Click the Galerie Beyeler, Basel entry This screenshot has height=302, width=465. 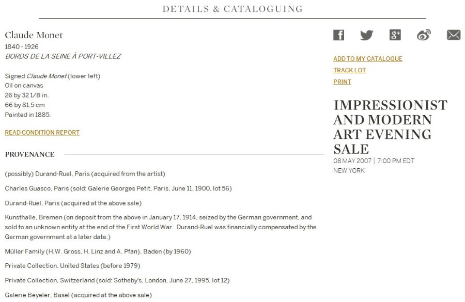79,295
